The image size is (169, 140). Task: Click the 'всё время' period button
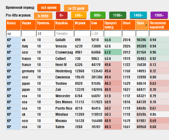point(49,7)
